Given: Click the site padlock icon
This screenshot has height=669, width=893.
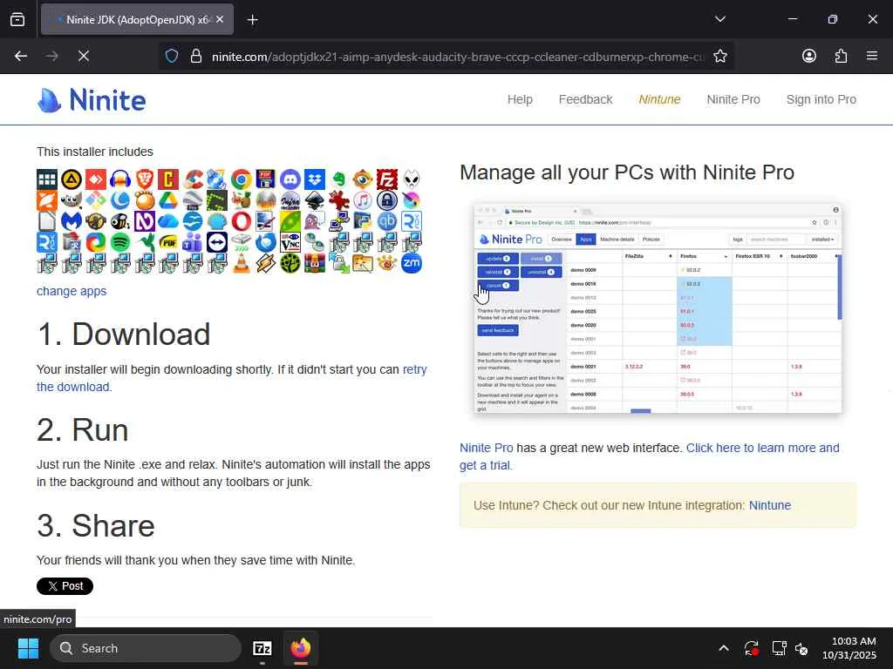Looking at the screenshot, I should tap(196, 56).
